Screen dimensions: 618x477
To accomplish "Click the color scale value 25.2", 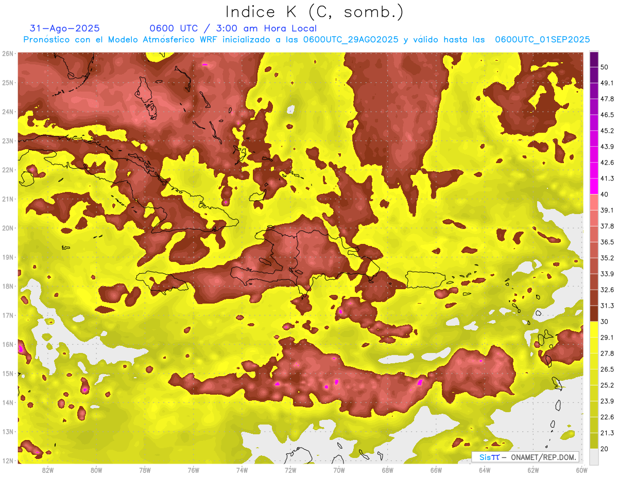I will click(607, 385).
